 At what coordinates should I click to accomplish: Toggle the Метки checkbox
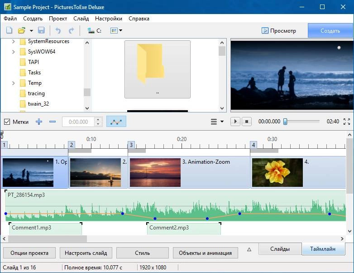7,122
